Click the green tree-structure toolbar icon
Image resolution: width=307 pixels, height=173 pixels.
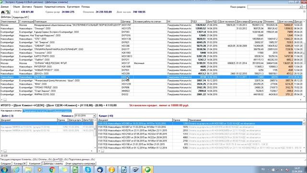8,12
